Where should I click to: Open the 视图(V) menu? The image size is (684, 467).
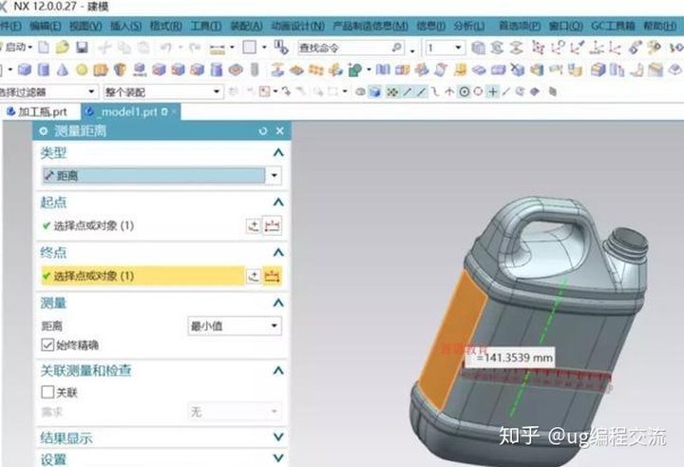85,27
